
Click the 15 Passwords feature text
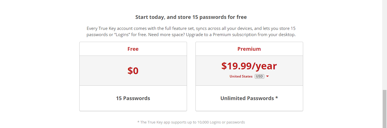coord(133,98)
